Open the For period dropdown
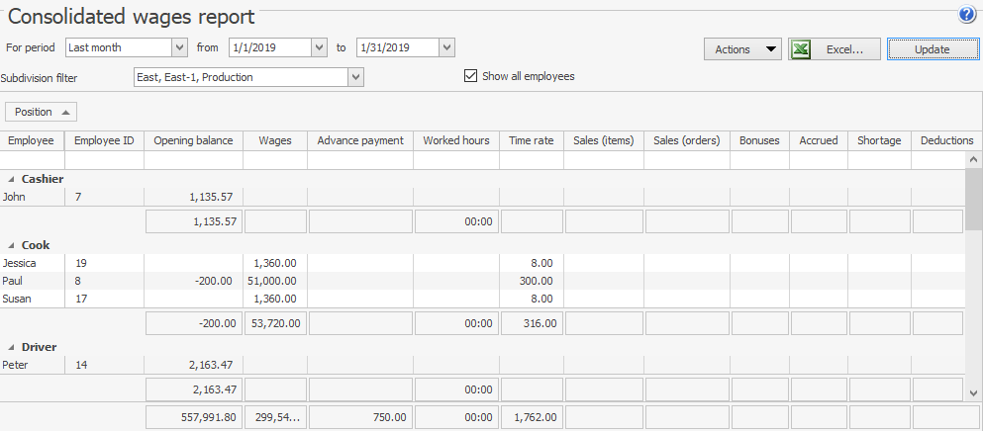 click(x=179, y=47)
